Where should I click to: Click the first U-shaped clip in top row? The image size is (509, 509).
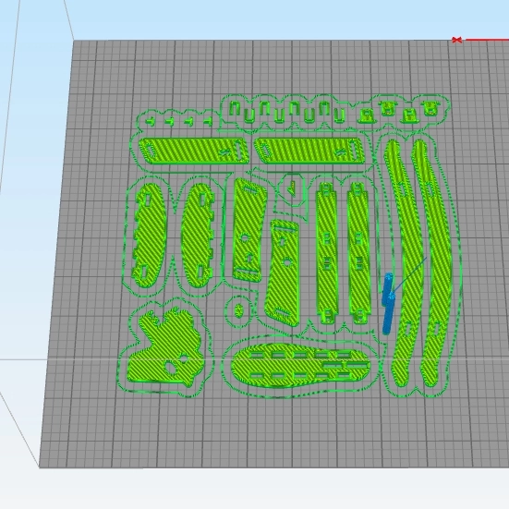click(x=234, y=108)
